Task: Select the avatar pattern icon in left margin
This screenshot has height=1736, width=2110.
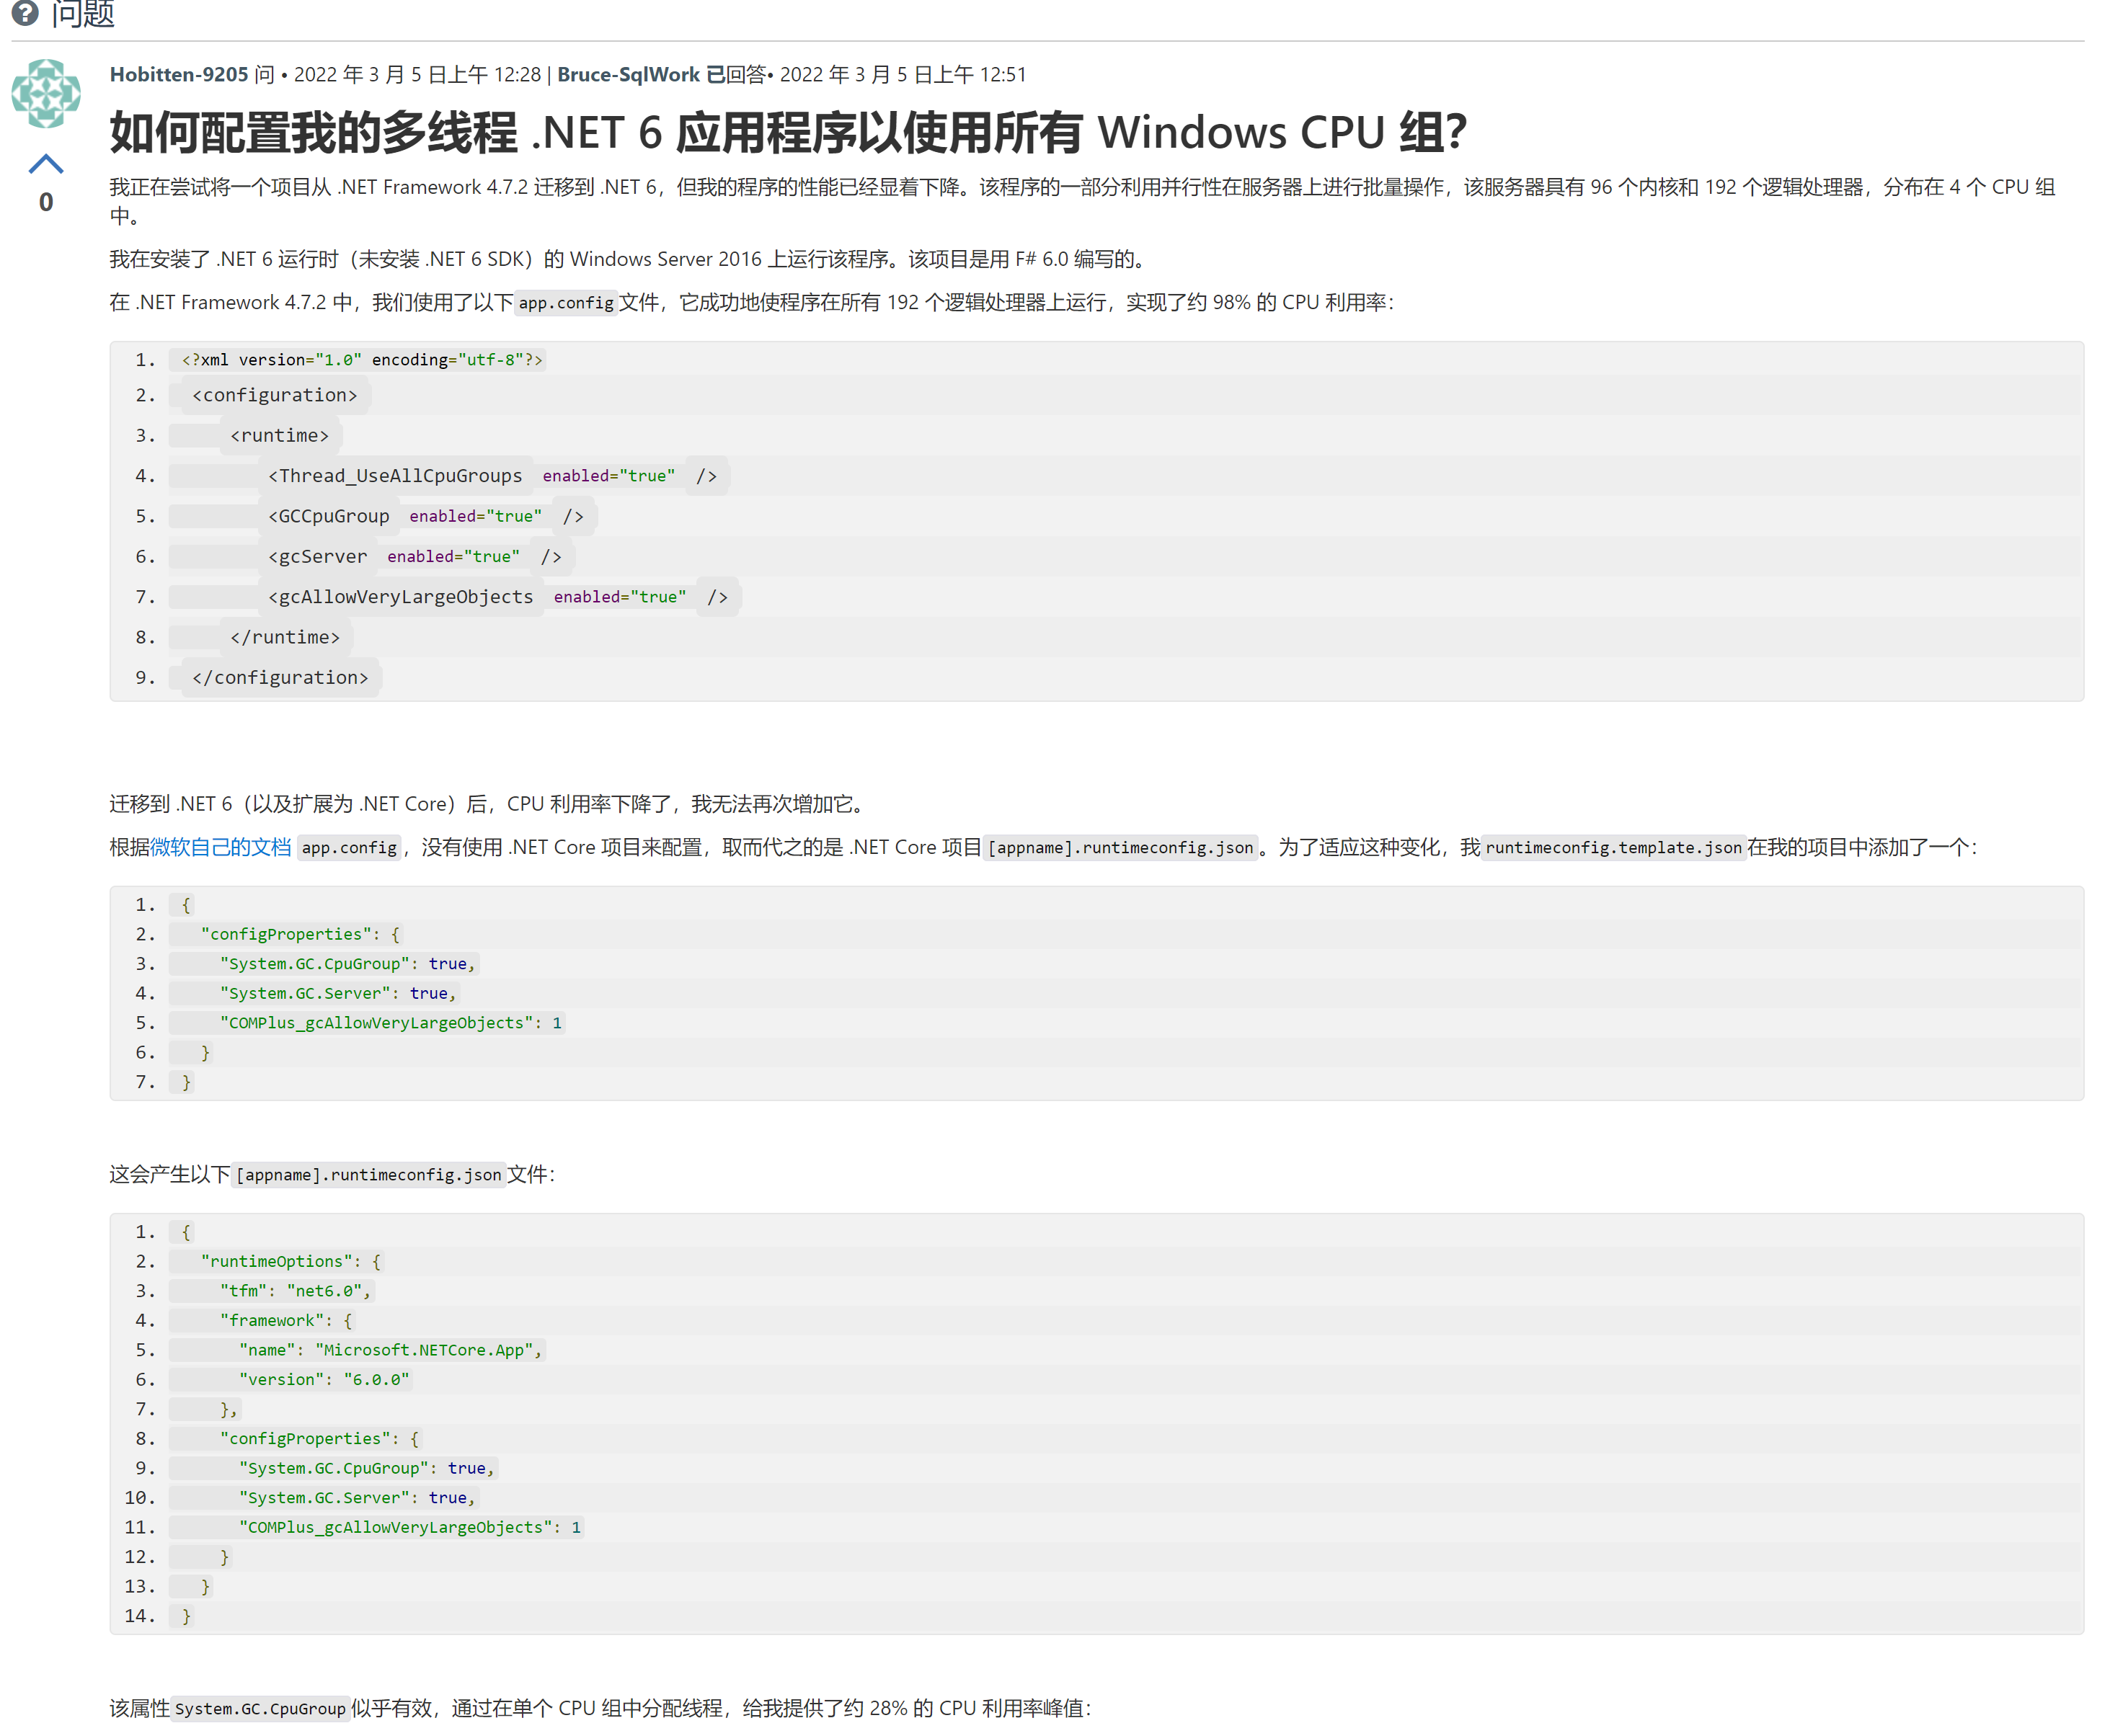Action: [x=45, y=93]
